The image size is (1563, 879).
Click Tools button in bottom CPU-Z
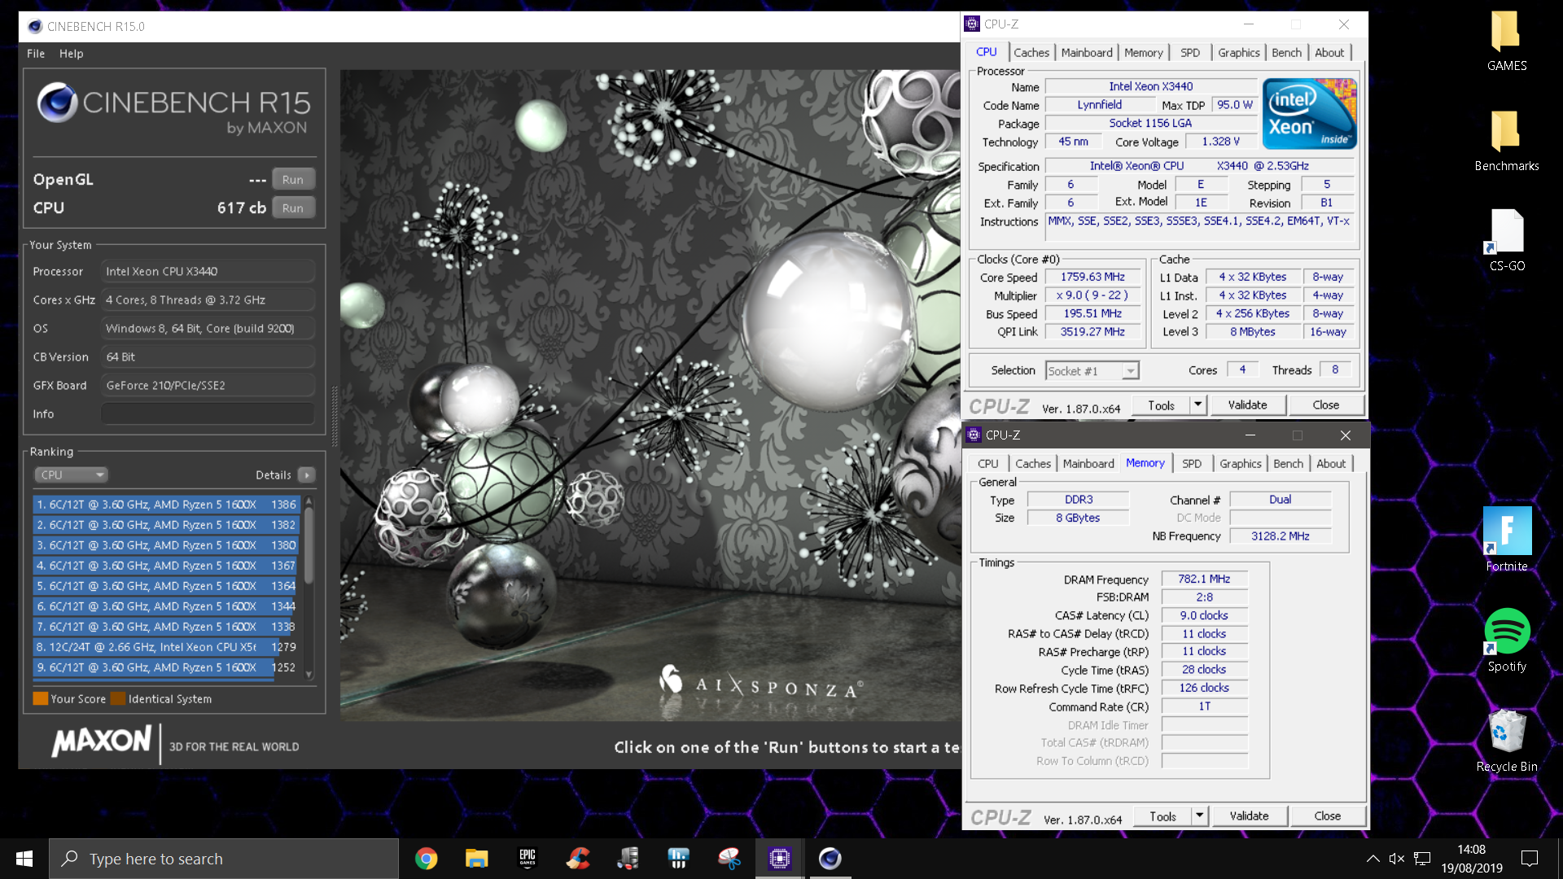tap(1162, 816)
